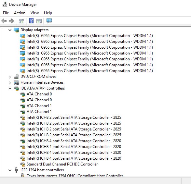Select the ICH8 4 port controller without warning
The width and height of the screenshot is (191, 184).
[74, 141]
